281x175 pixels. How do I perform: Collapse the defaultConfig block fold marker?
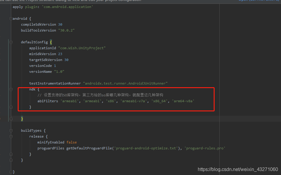click(11, 42)
